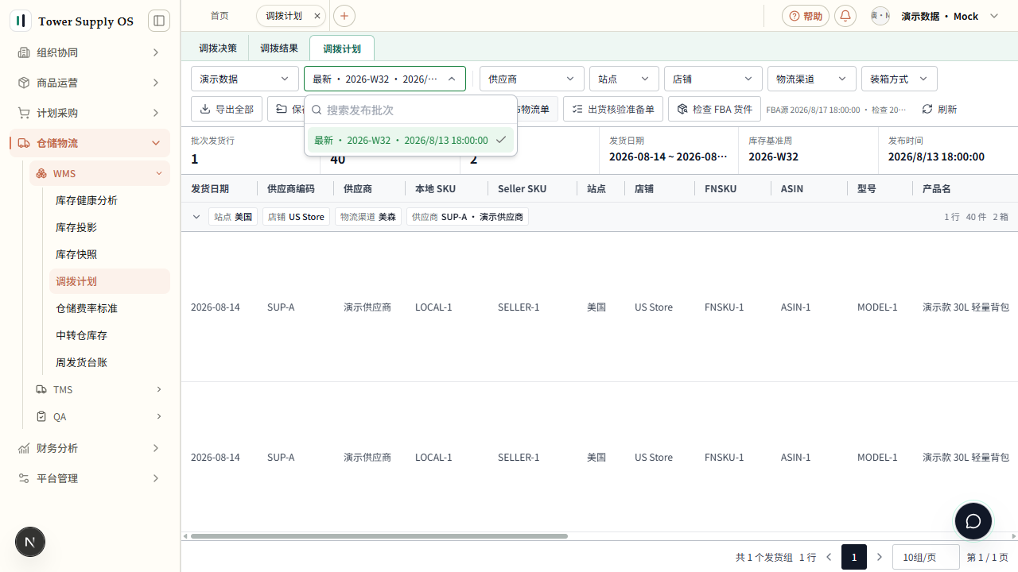Expand 商品运营 menu
Screen dimensions: 1018x572
coord(90,83)
